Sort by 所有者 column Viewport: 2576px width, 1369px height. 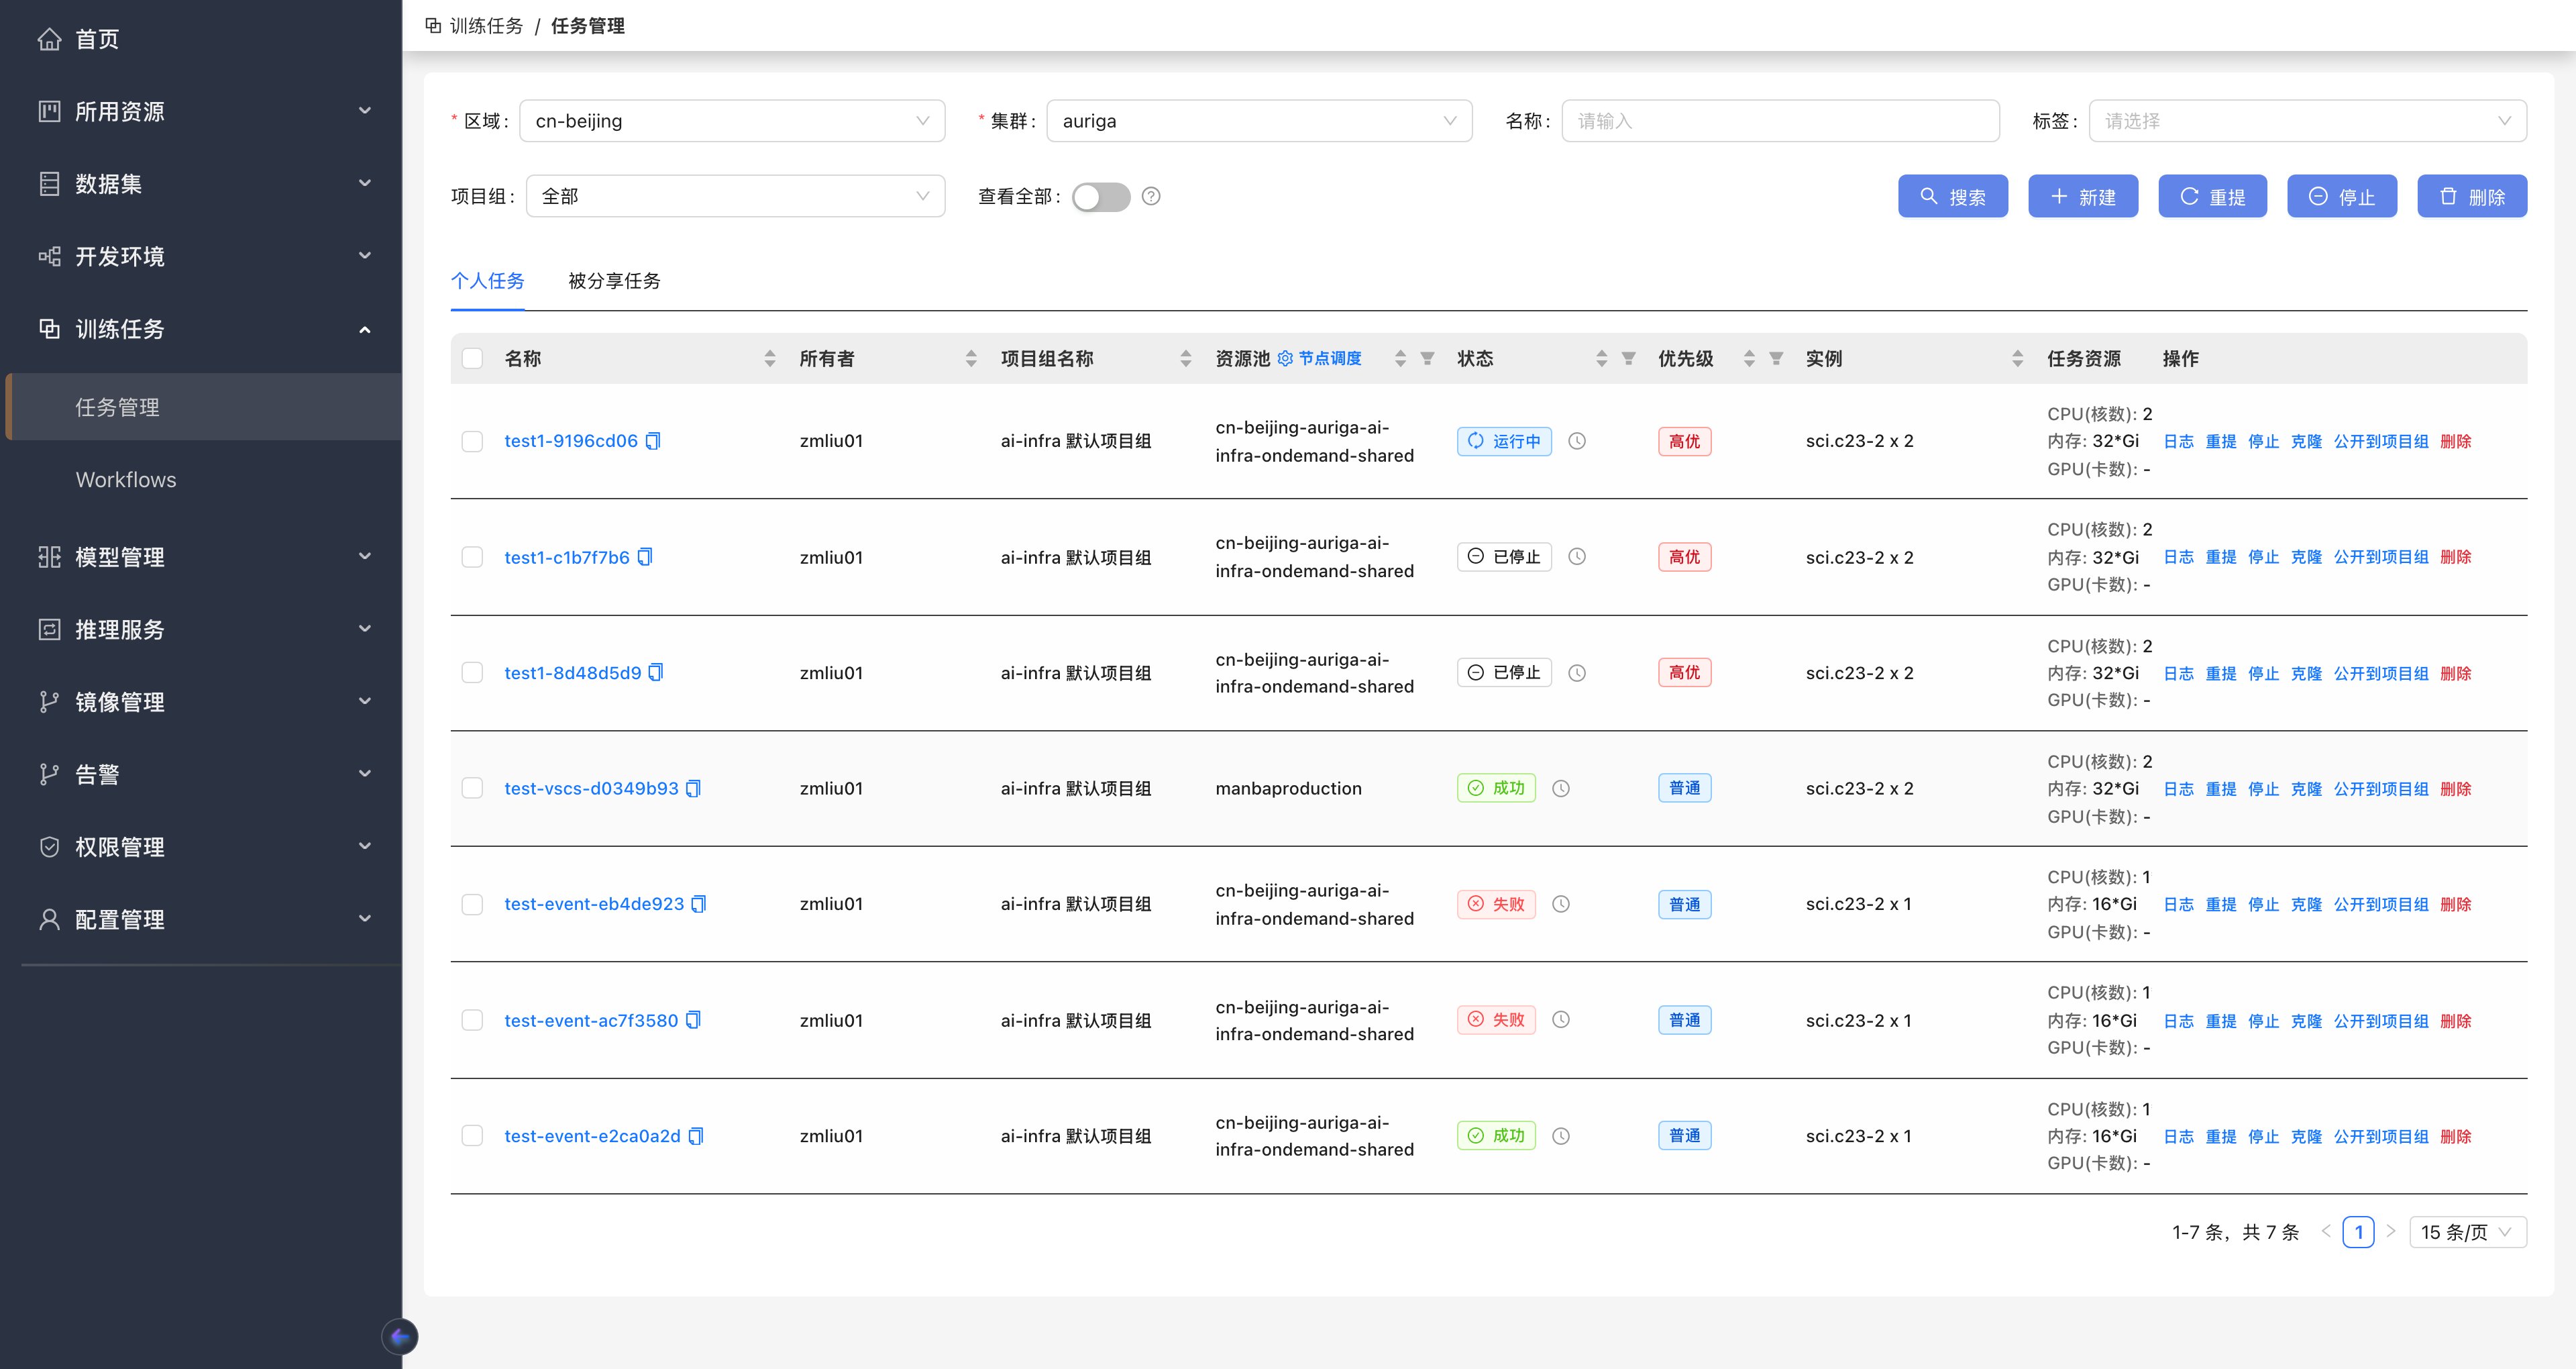[x=971, y=358]
